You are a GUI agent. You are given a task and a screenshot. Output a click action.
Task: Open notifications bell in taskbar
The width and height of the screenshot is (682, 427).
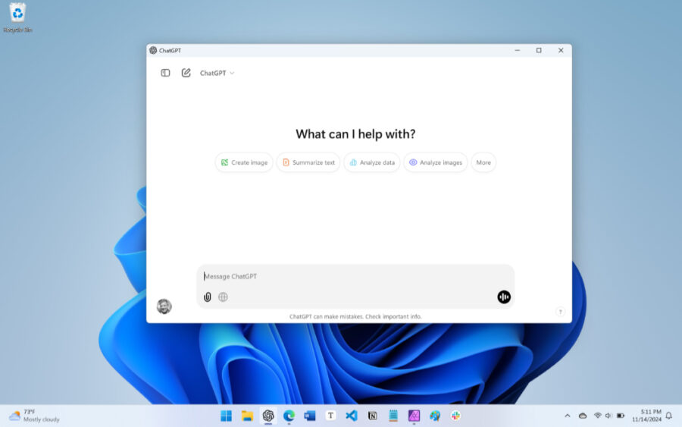point(669,416)
